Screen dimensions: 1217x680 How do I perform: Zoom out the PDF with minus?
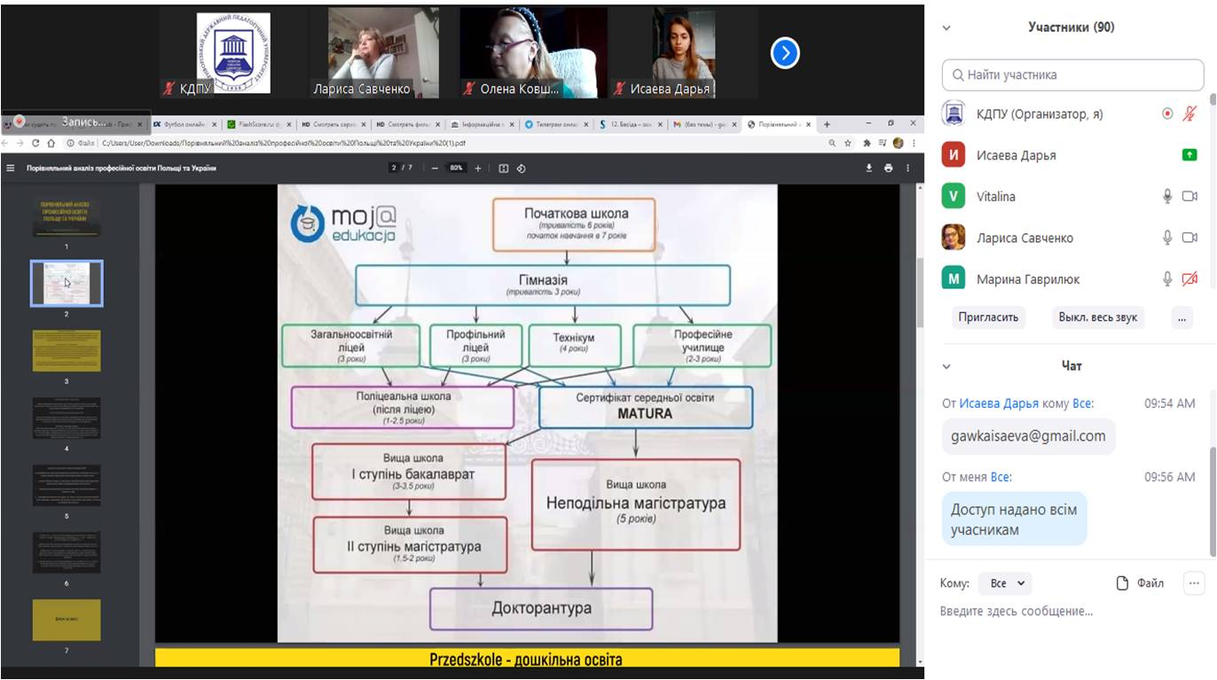point(435,168)
